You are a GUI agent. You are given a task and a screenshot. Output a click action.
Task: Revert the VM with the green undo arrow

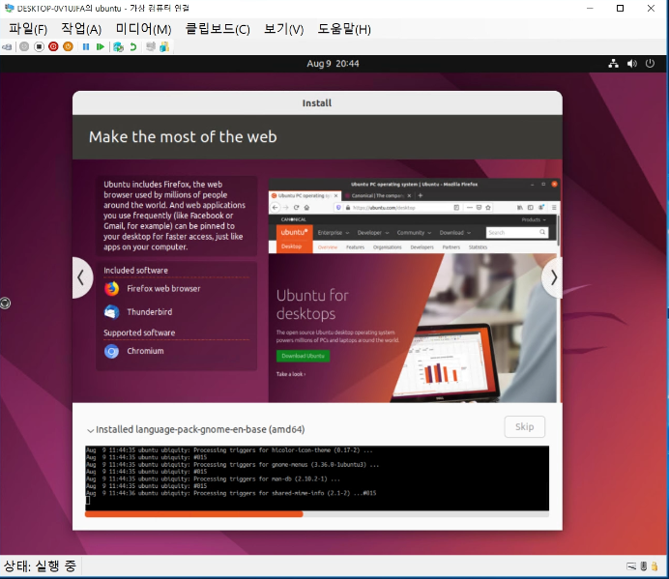[133, 46]
